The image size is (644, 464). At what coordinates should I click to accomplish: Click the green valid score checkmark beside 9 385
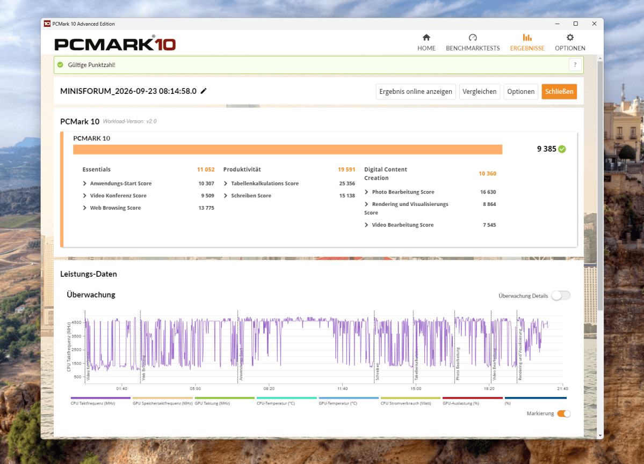pyautogui.click(x=562, y=149)
